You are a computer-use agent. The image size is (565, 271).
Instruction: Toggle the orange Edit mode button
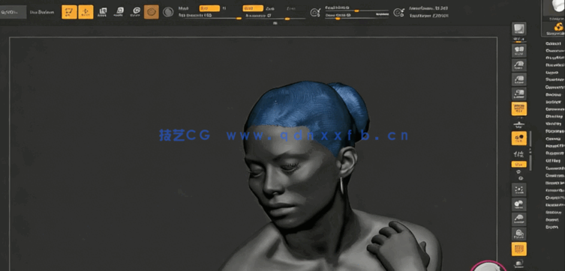click(x=69, y=12)
